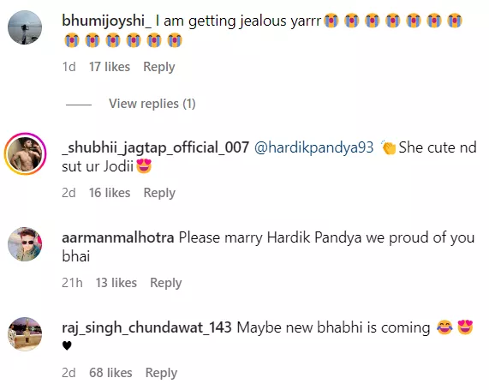View 16 likes list
489x390 pixels.
click(x=110, y=193)
